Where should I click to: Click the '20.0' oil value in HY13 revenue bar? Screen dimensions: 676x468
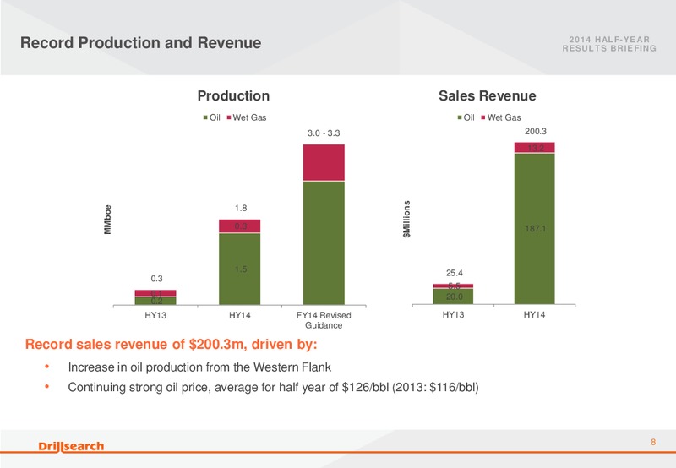tap(455, 297)
